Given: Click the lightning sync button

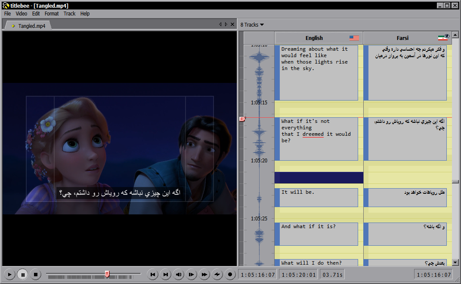Looking at the screenshot, I should click(x=217, y=275).
